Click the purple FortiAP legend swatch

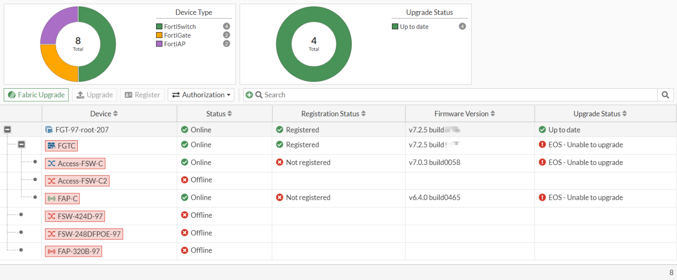point(159,44)
